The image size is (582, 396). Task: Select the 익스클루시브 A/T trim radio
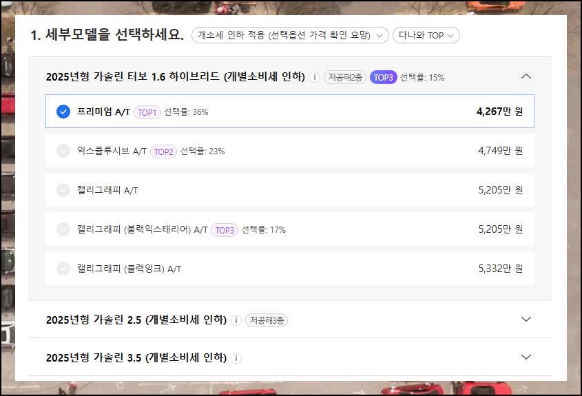pyautogui.click(x=63, y=151)
